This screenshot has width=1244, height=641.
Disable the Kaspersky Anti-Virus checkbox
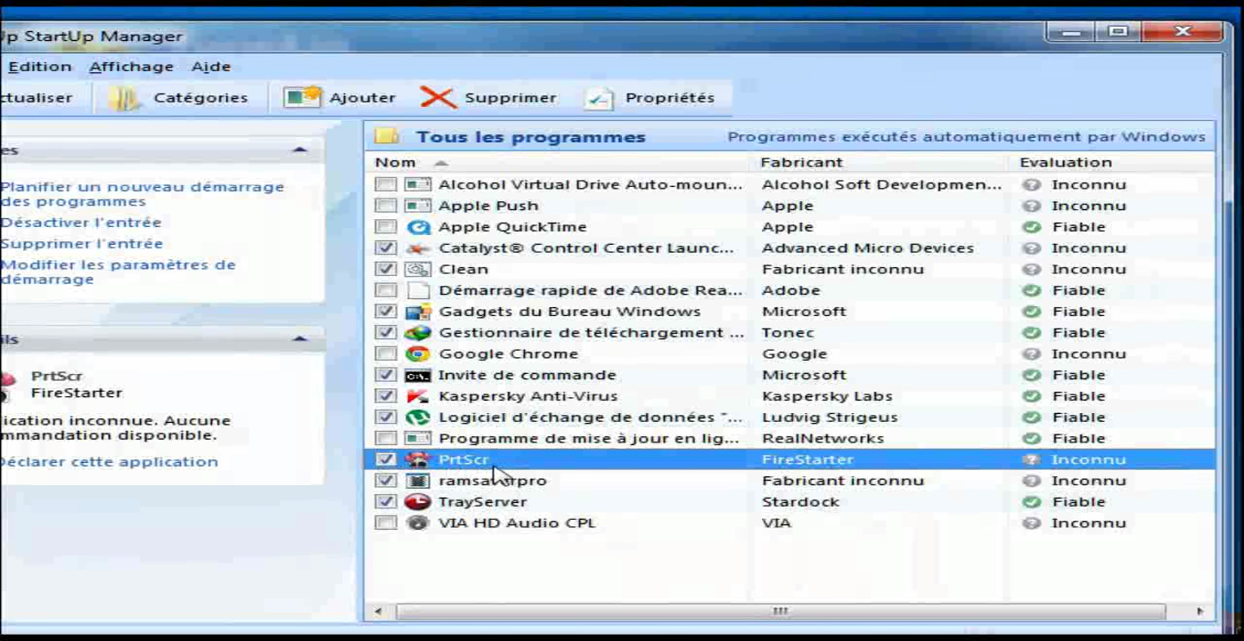click(386, 396)
